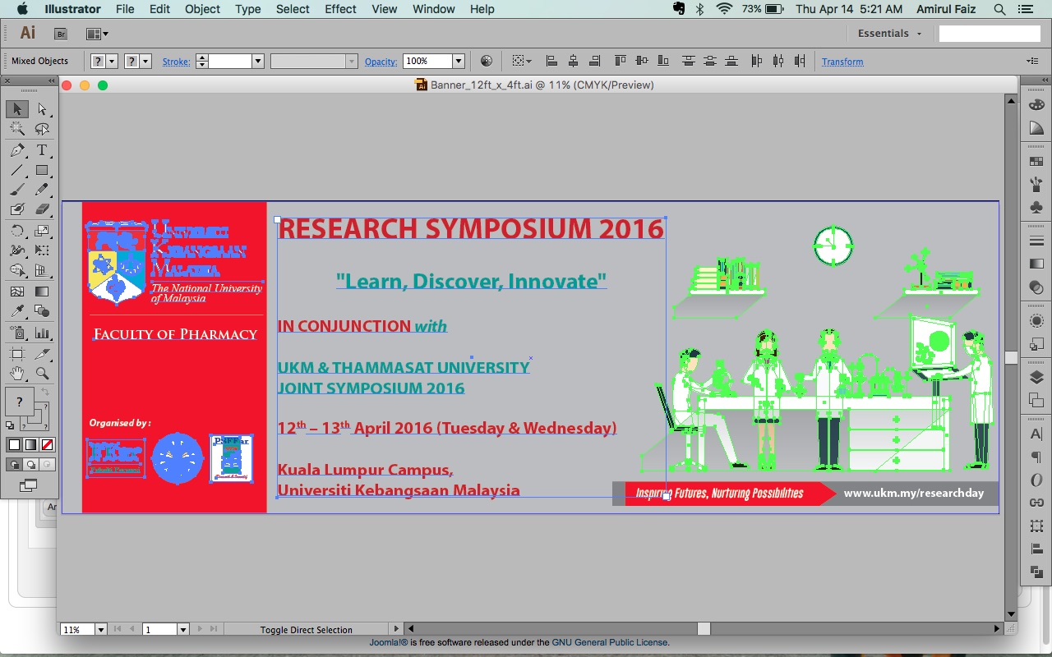Click the Recolor Artwork wheel icon
The height and width of the screenshot is (657, 1052).
tap(487, 61)
